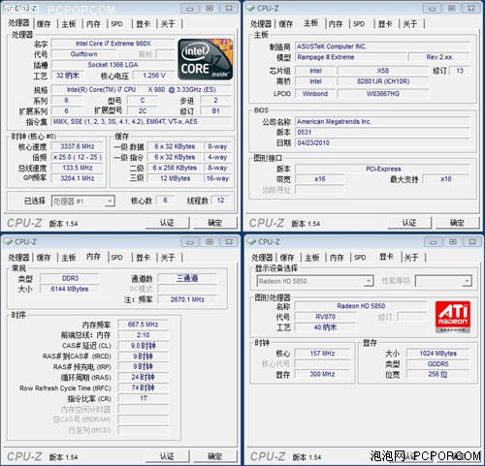Screen dimensions: 485x466
Task: Click 认证 button in processor window
Action: 167,223
